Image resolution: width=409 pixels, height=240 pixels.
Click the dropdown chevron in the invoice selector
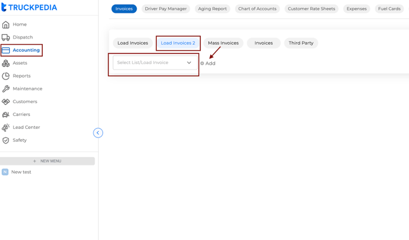189,63
